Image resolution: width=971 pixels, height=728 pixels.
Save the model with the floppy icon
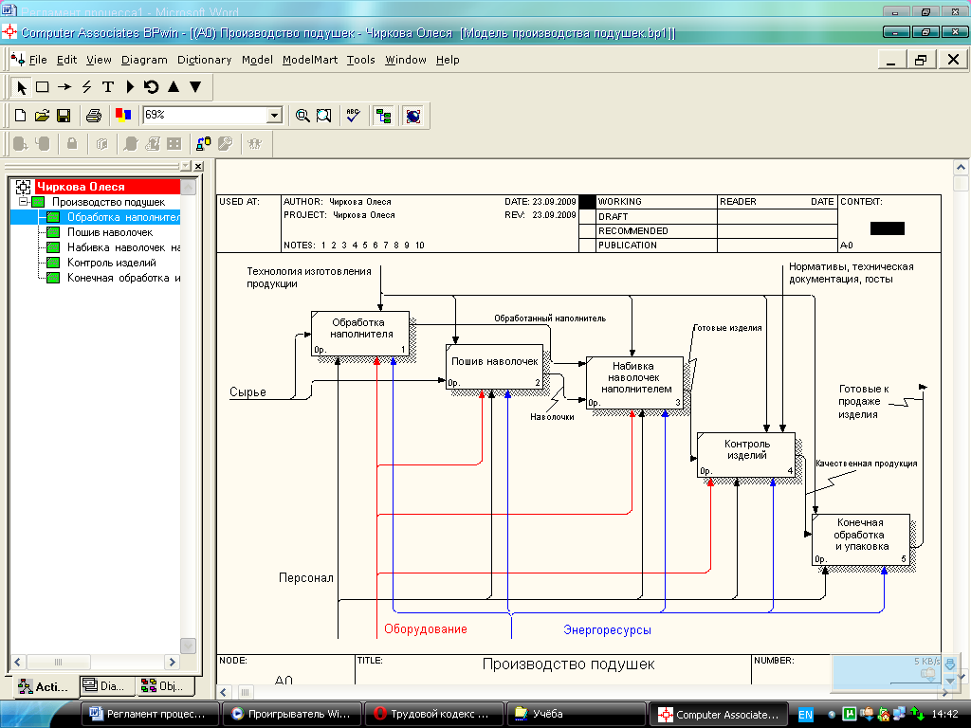[x=64, y=116]
